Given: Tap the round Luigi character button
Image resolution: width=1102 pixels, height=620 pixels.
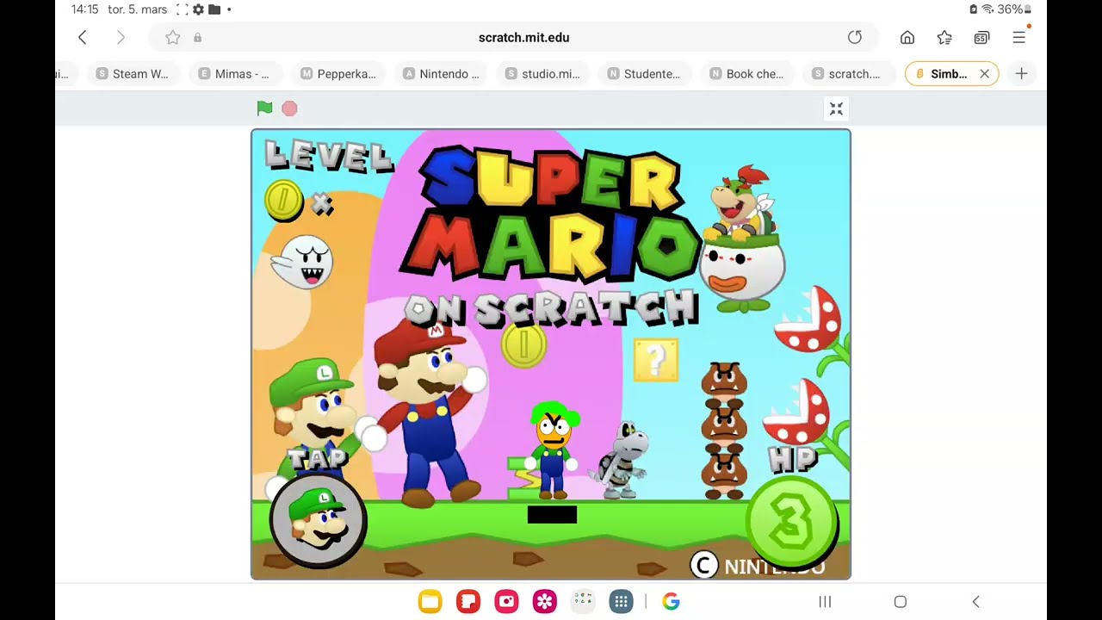Looking at the screenshot, I should tap(319, 522).
